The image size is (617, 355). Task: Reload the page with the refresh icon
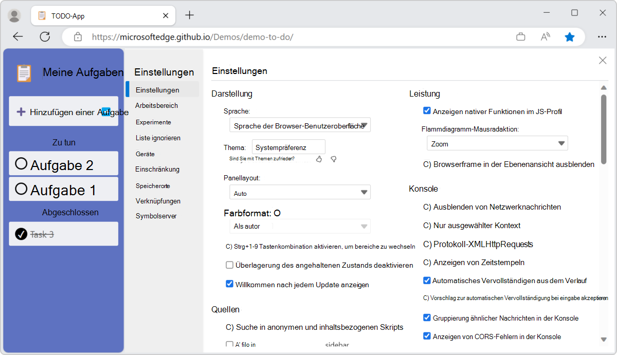coord(45,36)
